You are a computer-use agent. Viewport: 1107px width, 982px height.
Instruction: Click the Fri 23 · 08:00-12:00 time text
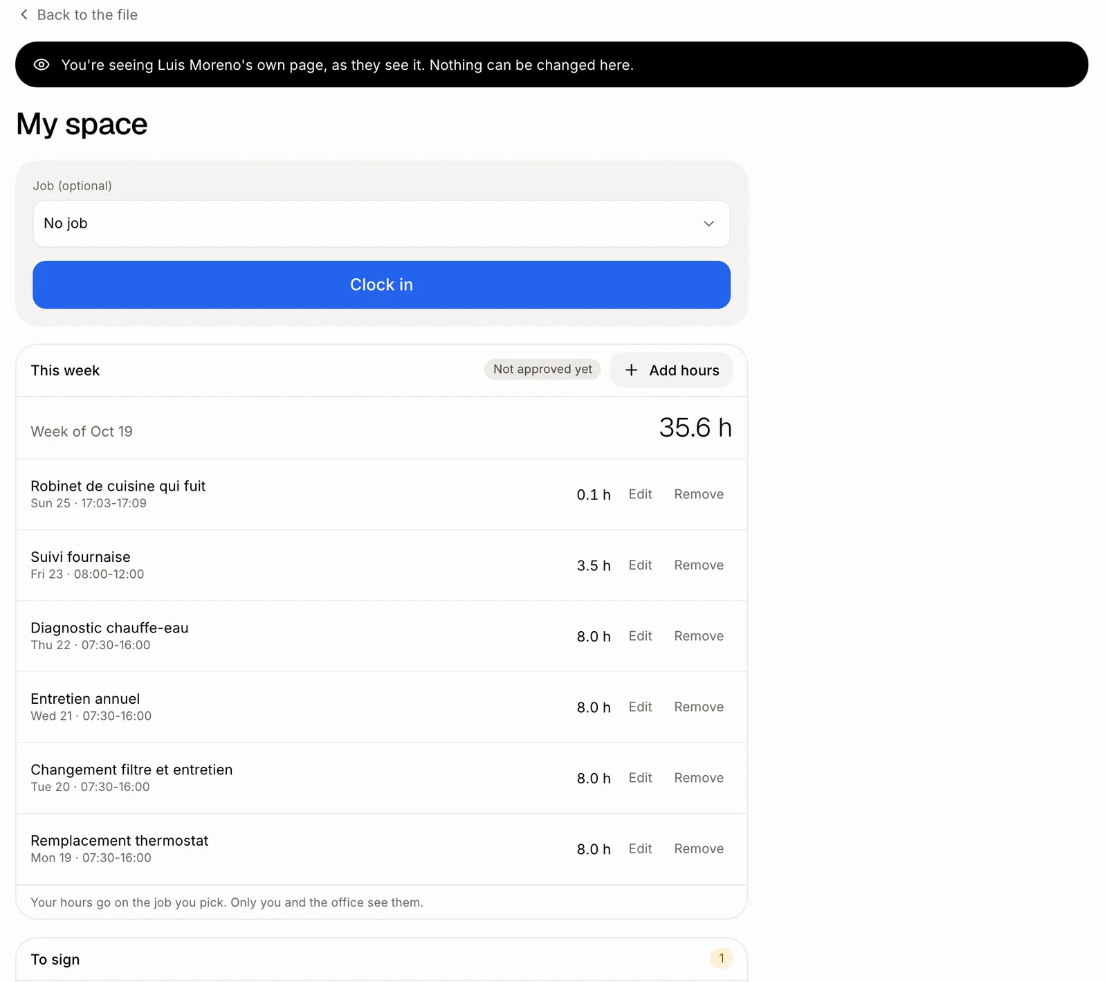pyautogui.click(x=87, y=574)
